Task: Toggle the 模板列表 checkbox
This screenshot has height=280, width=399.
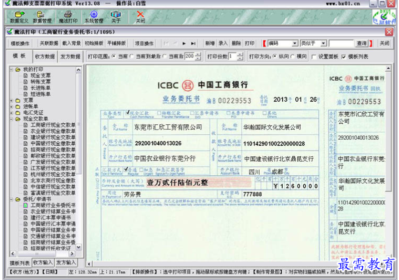Action: click(x=343, y=57)
